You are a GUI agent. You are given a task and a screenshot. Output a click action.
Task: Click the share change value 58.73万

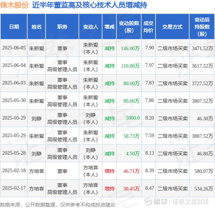pos(132,136)
